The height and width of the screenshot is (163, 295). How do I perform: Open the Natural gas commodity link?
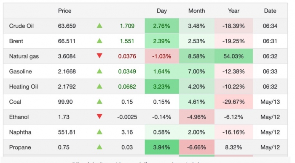24,56
